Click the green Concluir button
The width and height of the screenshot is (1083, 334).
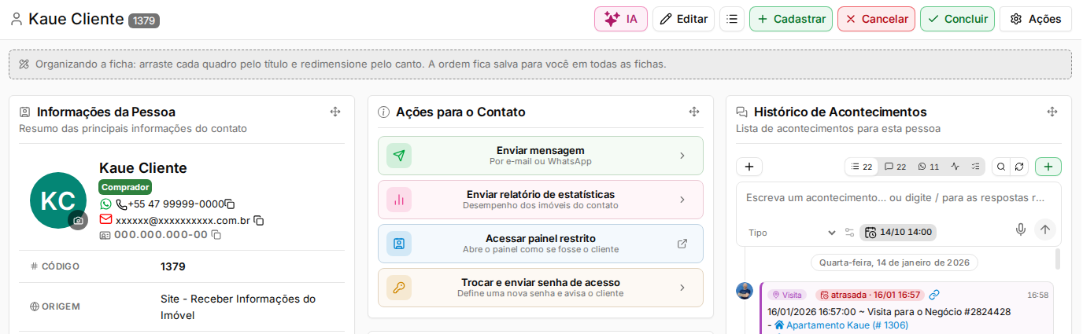pyautogui.click(x=957, y=19)
